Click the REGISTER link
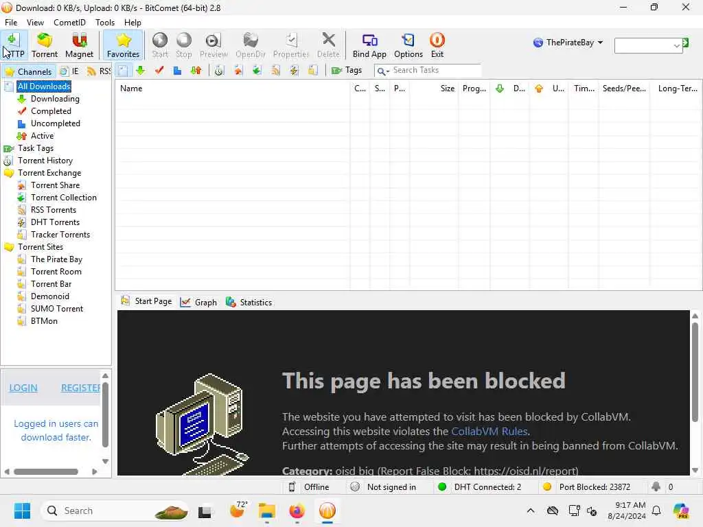 click(x=81, y=388)
